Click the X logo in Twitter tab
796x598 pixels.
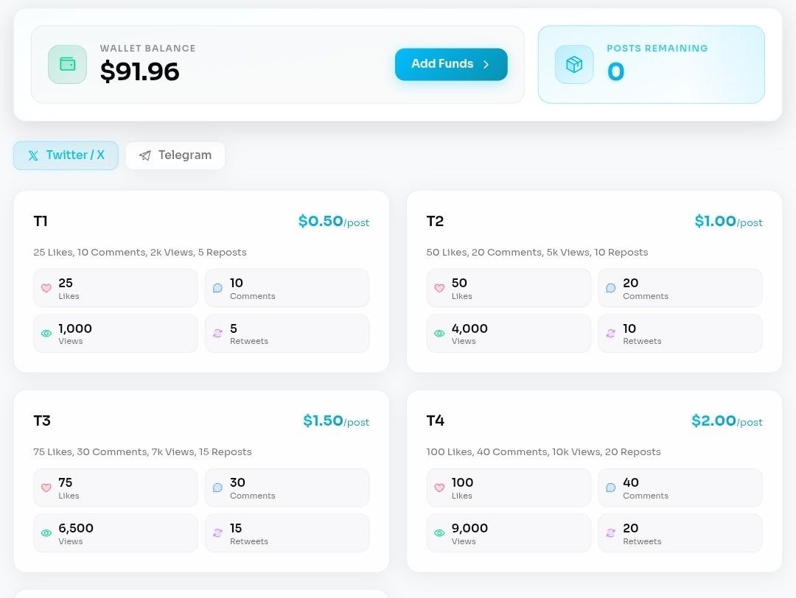pyautogui.click(x=33, y=155)
